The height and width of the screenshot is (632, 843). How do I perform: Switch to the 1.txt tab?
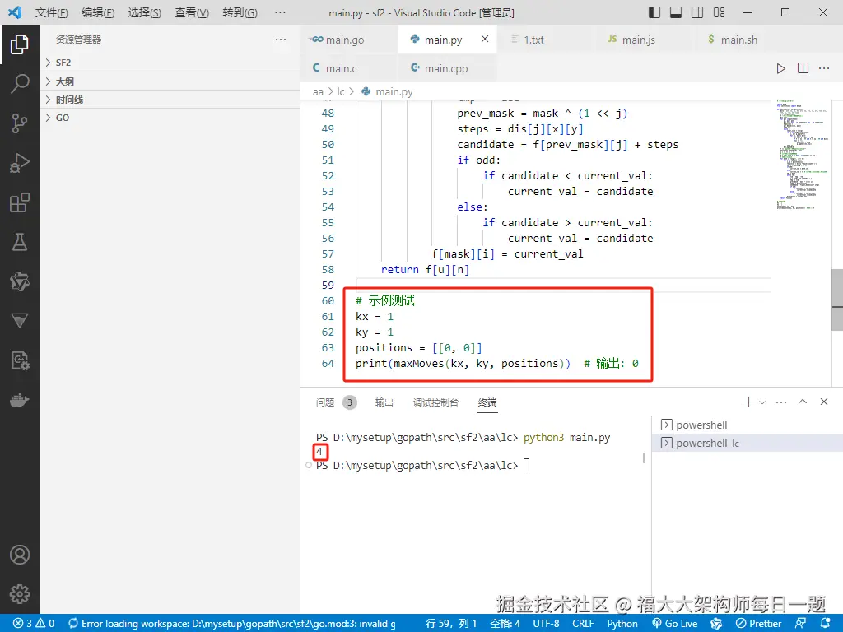547,39
